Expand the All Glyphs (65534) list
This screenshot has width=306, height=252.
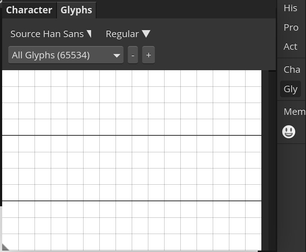pos(66,55)
